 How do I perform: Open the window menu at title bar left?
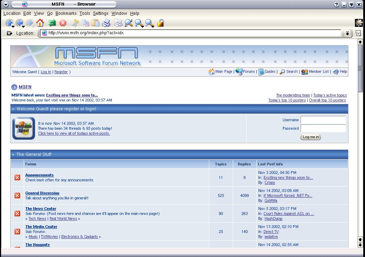6,4
